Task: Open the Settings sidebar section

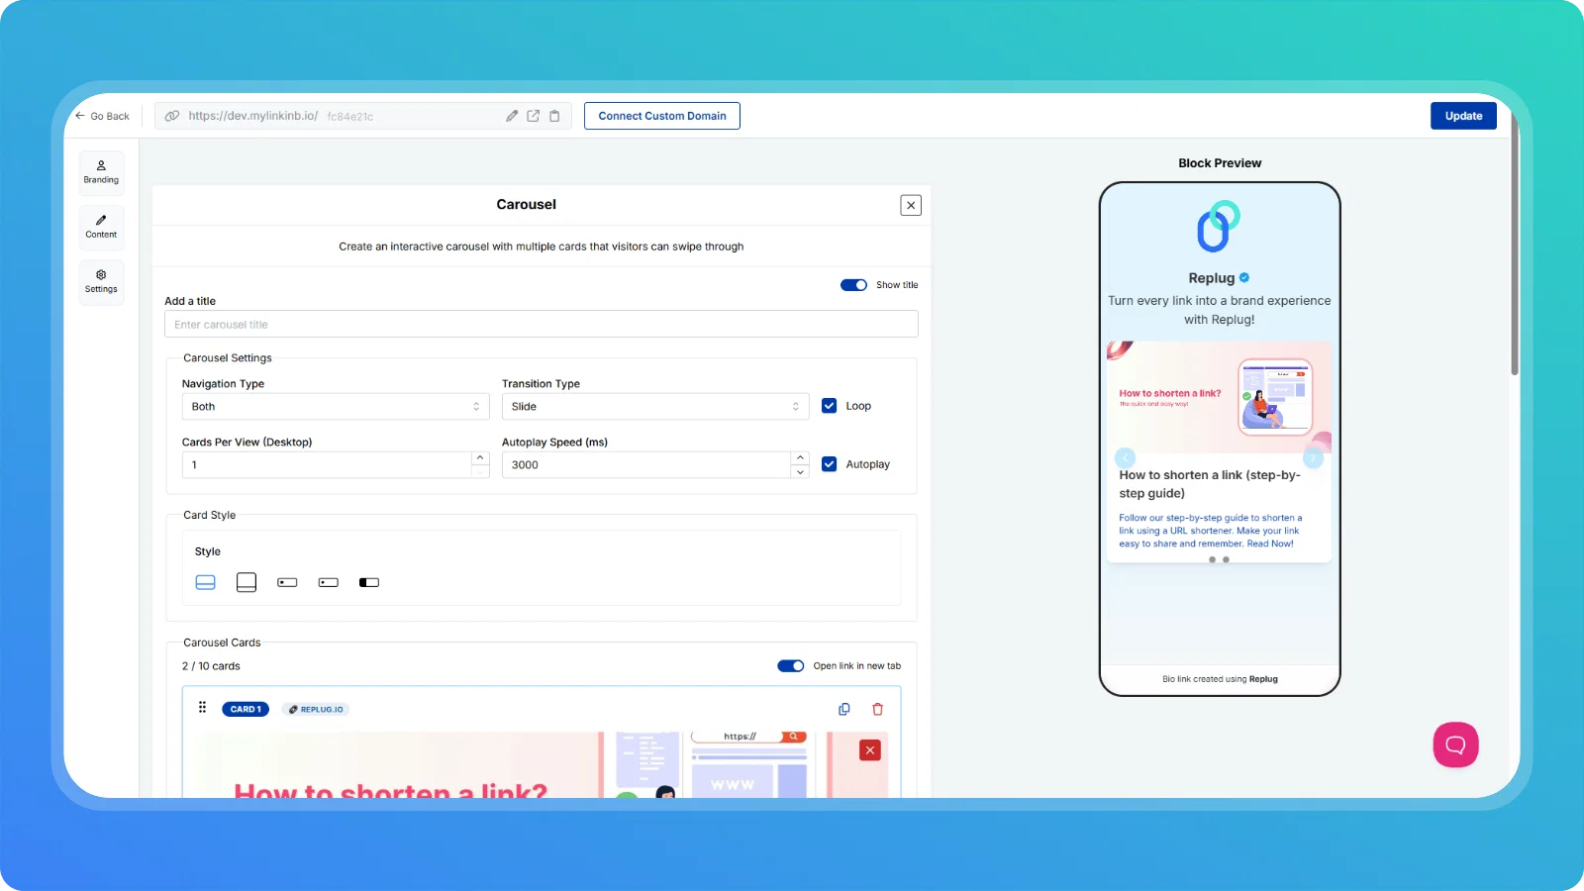Action: pos(101,282)
